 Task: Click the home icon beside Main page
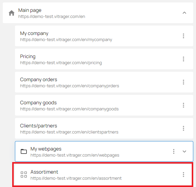coord(12,13)
